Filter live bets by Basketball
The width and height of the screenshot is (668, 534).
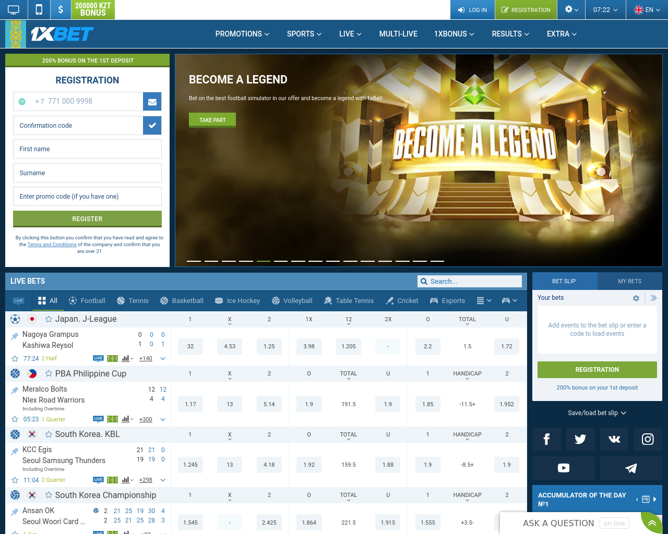[182, 301]
